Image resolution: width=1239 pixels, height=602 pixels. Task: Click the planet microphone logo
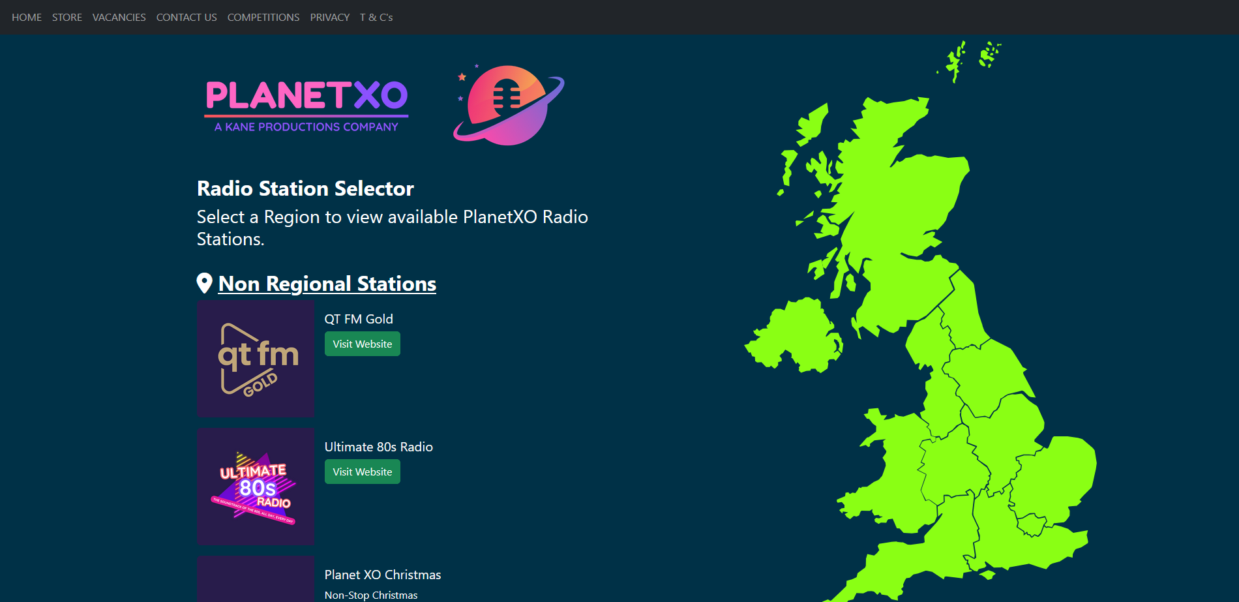(507, 106)
